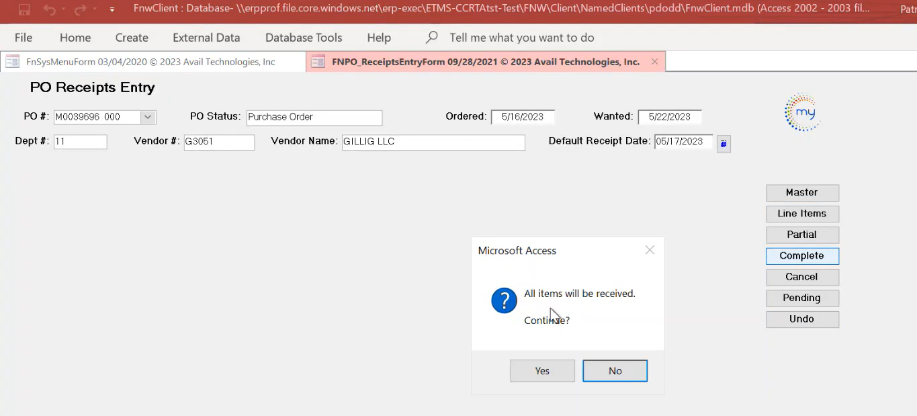
Task: Expand the PO # combo box dropdown
Action: [148, 117]
